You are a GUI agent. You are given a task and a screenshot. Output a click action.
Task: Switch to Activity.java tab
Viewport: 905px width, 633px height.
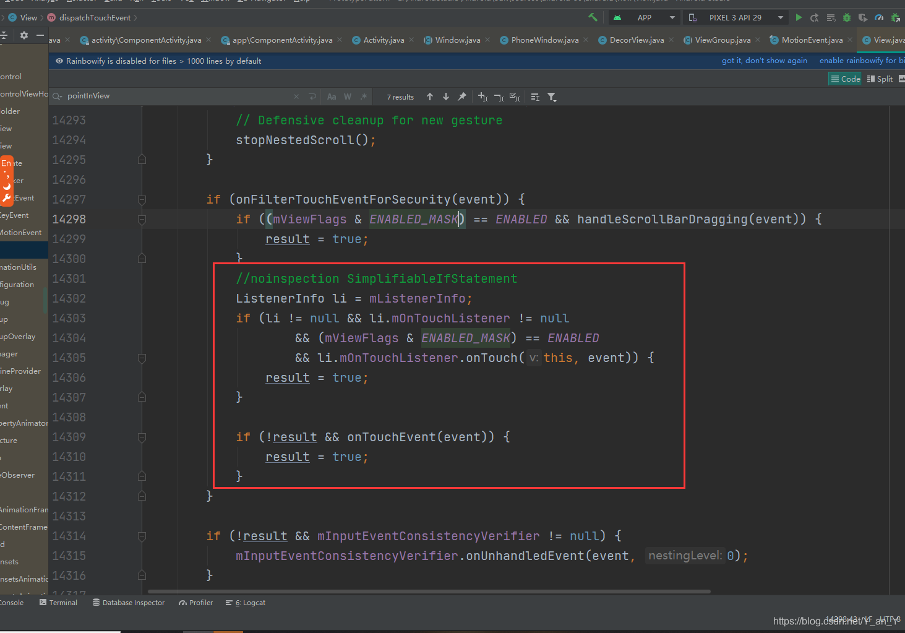coord(384,40)
